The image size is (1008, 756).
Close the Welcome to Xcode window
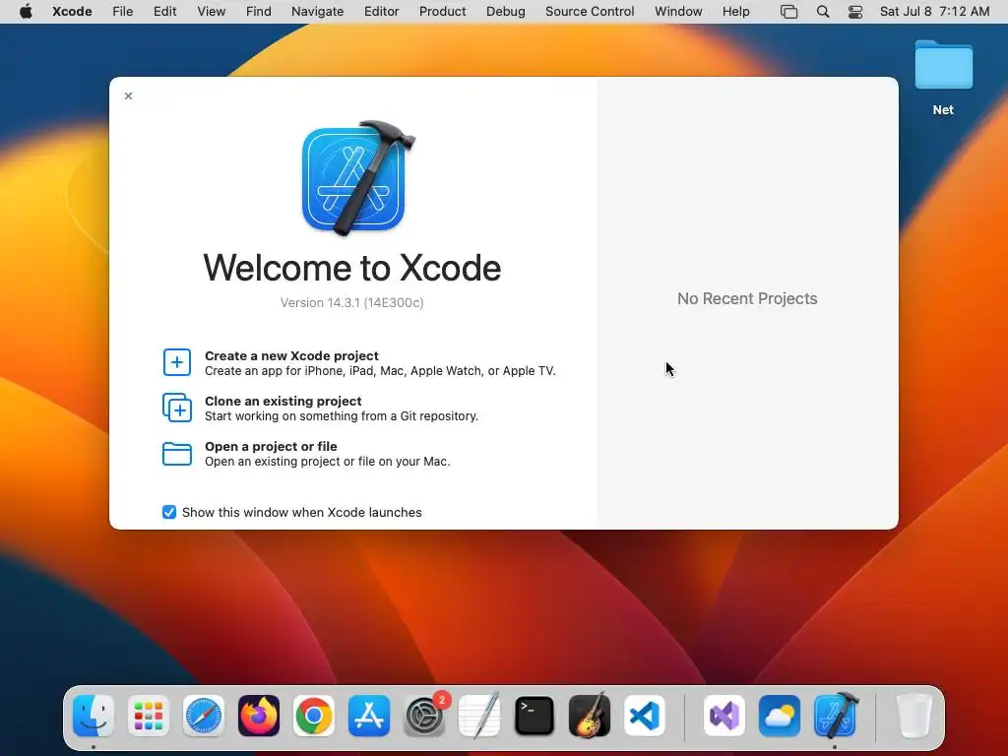coord(129,95)
